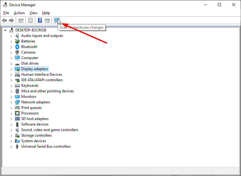Image resolution: width=241 pixels, height=176 pixels.
Task: Expand the Keyboards node arrow
Action: tap(11, 86)
